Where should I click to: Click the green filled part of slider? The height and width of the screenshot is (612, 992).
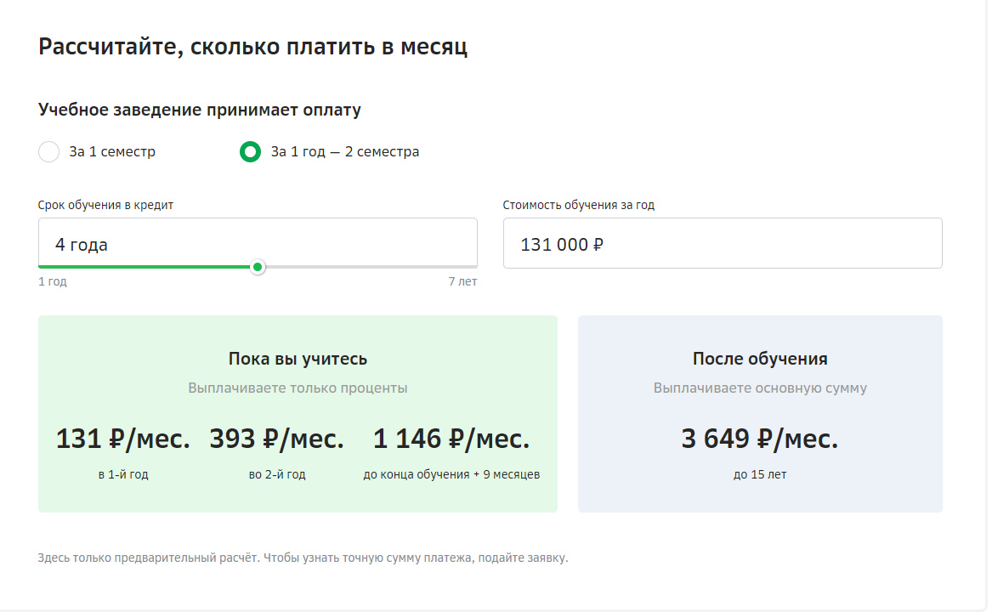pos(145,267)
